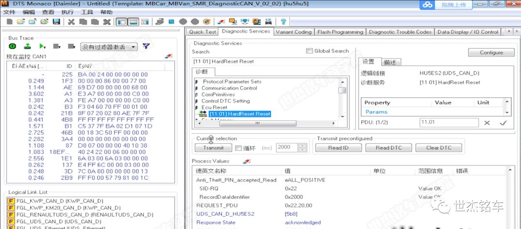Open help with the question mark icon
The width and height of the screenshot is (521, 229).
(x=284, y=22)
